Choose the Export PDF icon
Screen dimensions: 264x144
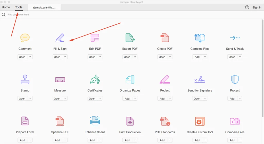(x=130, y=38)
